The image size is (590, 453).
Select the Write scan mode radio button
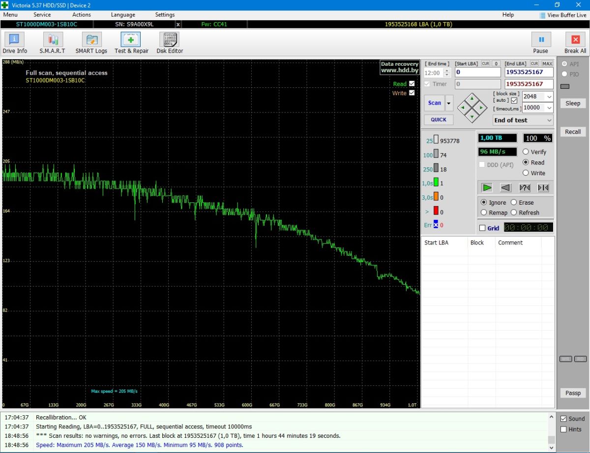(526, 173)
